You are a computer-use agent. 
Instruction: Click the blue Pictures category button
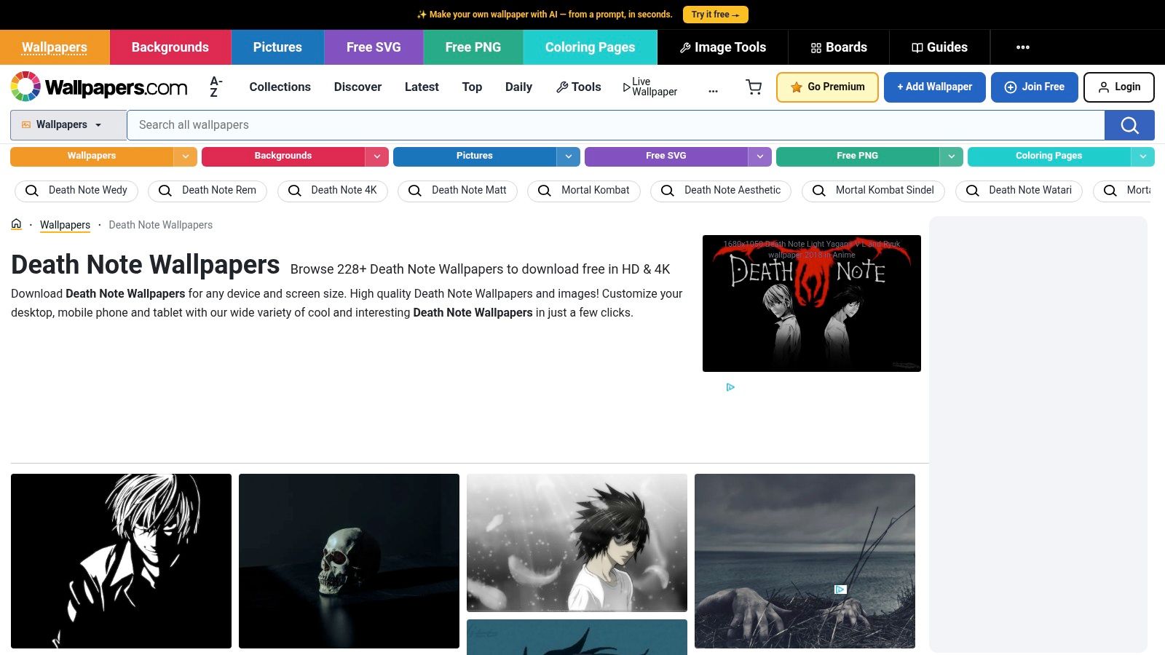475,156
